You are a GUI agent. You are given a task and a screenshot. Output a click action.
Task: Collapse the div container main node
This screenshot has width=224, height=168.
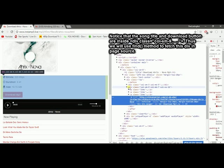point(117,62)
